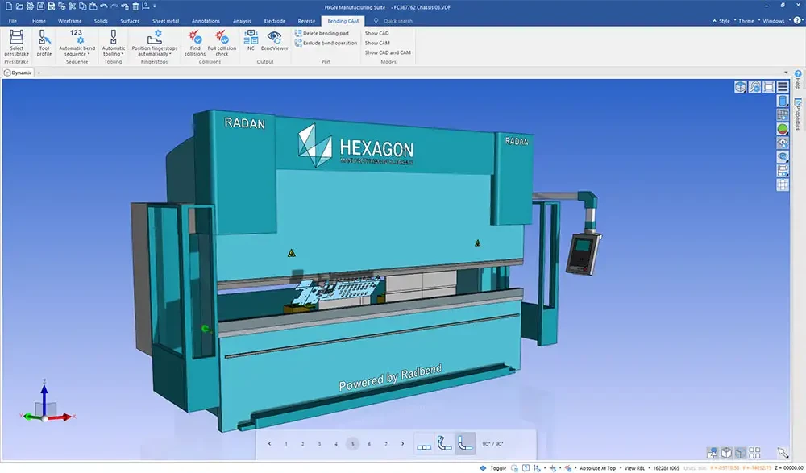Click the Open folder icon in quick access toolbar

tap(19, 6)
